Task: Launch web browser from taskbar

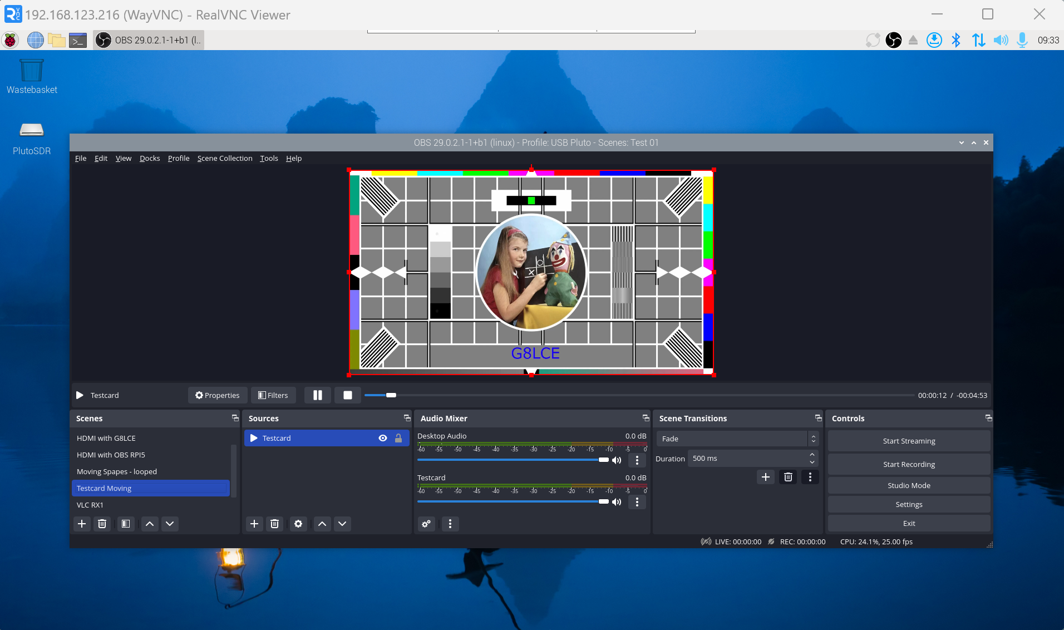Action: coord(36,40)
